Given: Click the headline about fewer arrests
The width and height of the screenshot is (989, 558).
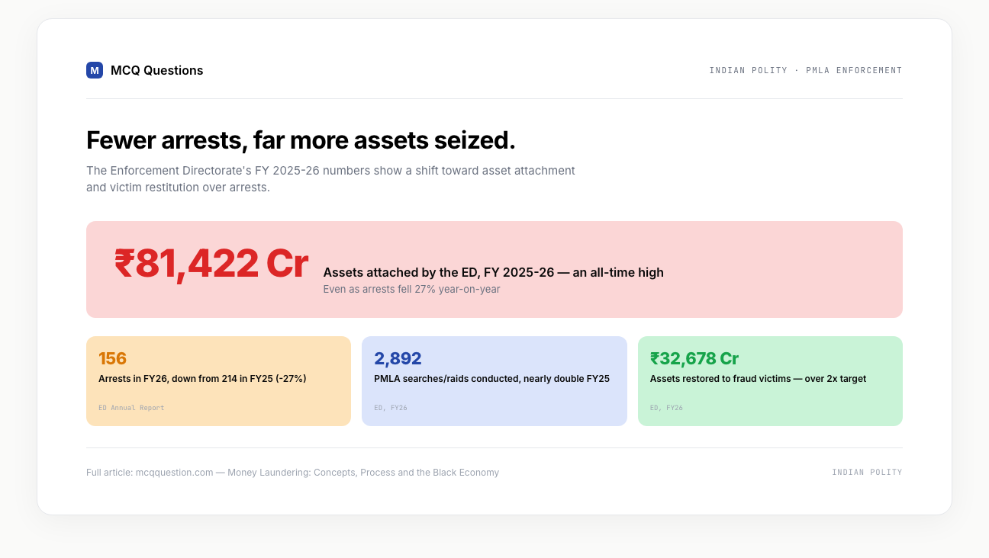Looking at the screenshot, I should click(301, 140).
